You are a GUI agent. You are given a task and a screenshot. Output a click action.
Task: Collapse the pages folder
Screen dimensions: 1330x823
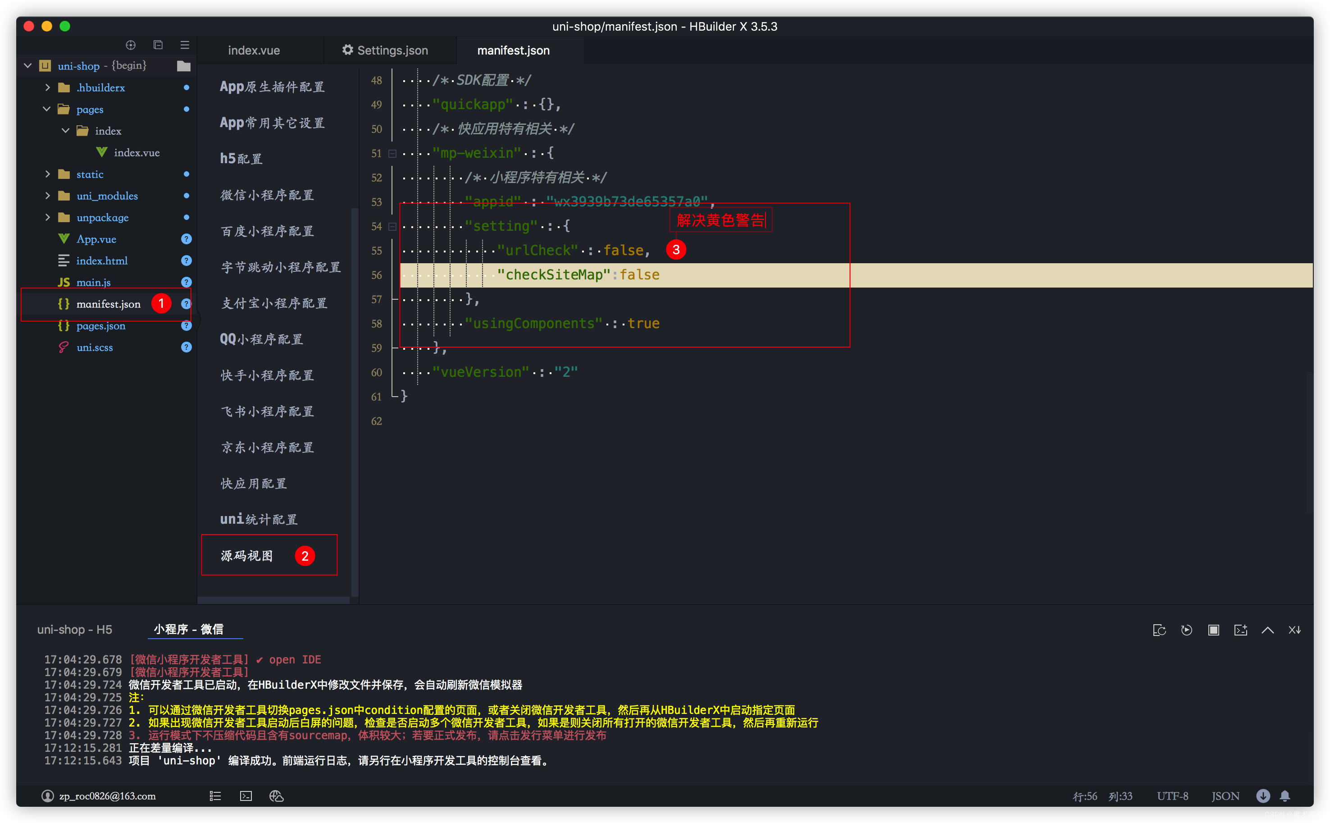[47, 109]
